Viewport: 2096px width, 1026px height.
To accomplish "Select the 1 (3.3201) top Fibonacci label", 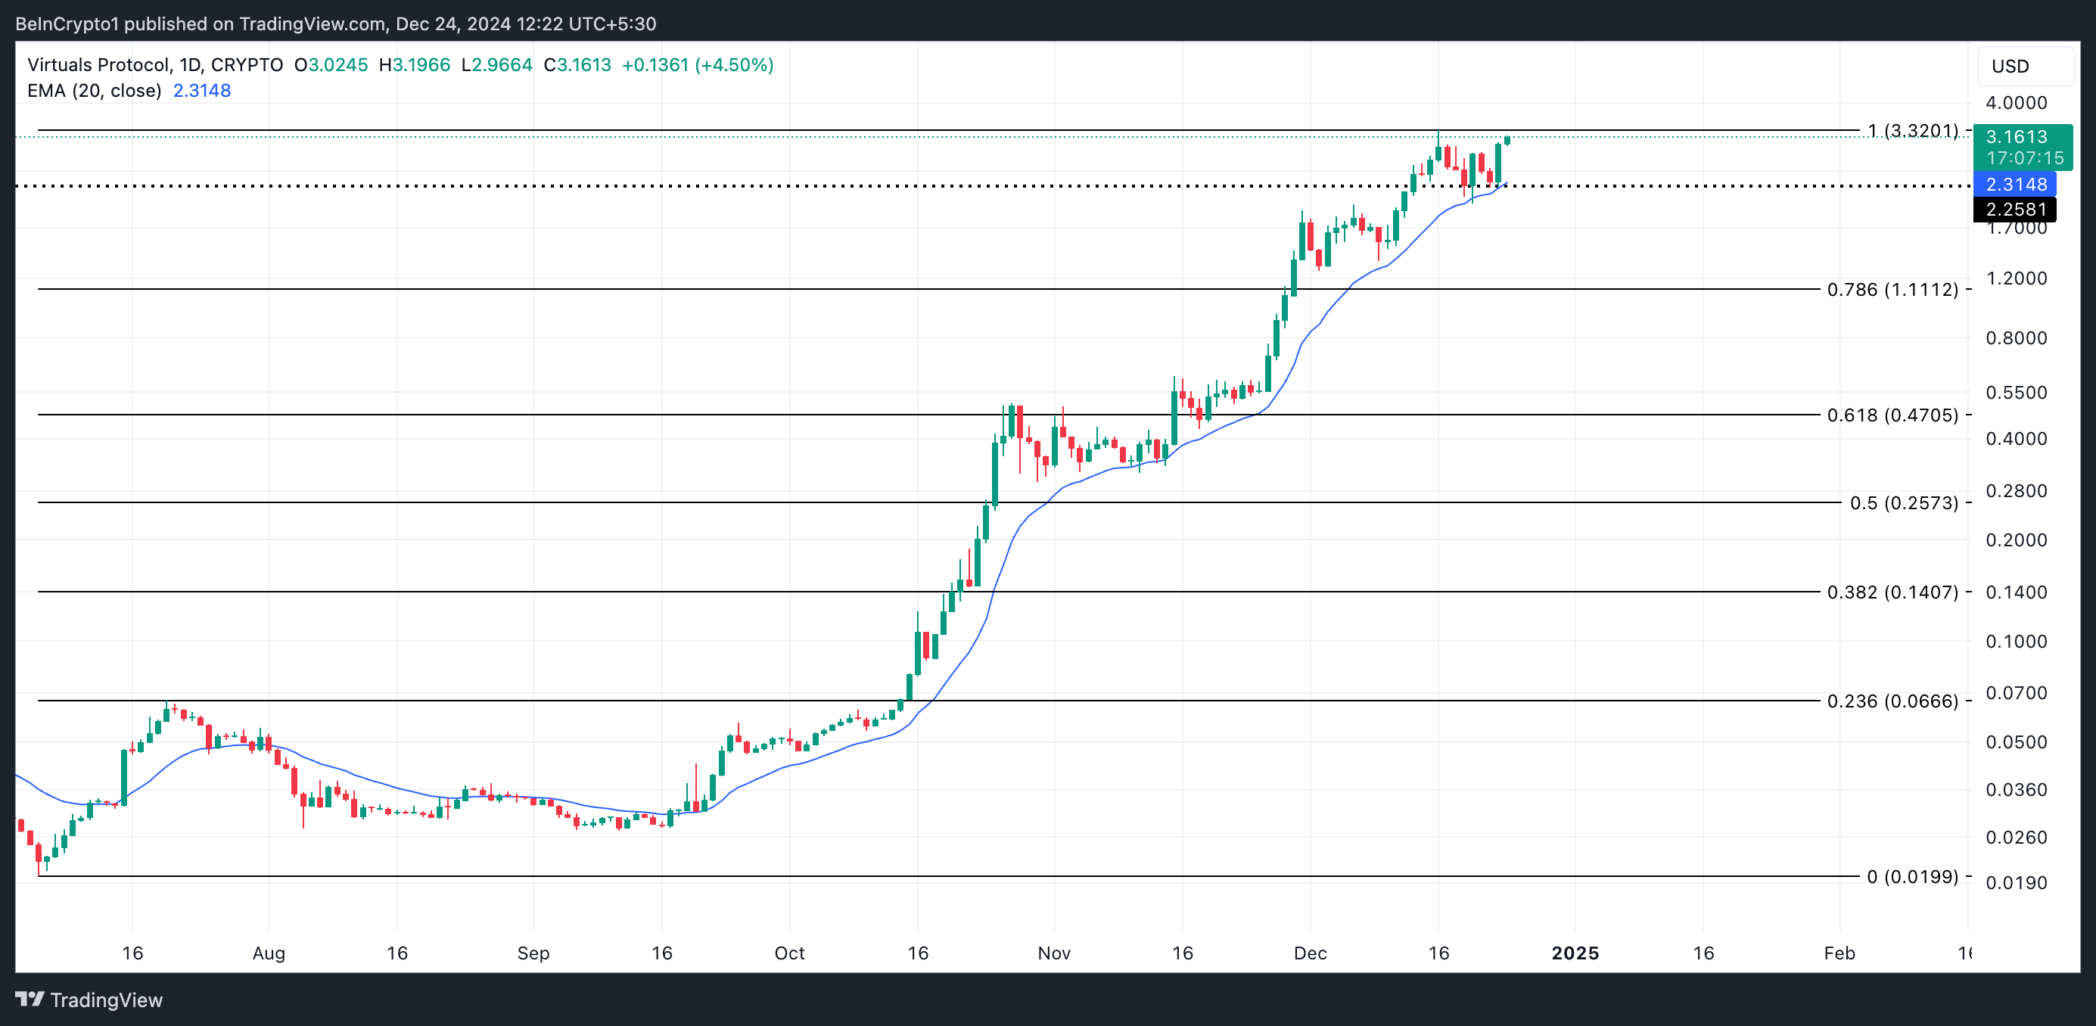I will (1912, 131).
